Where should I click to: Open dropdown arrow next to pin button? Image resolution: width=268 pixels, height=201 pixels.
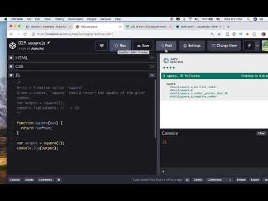coord(257,46)
